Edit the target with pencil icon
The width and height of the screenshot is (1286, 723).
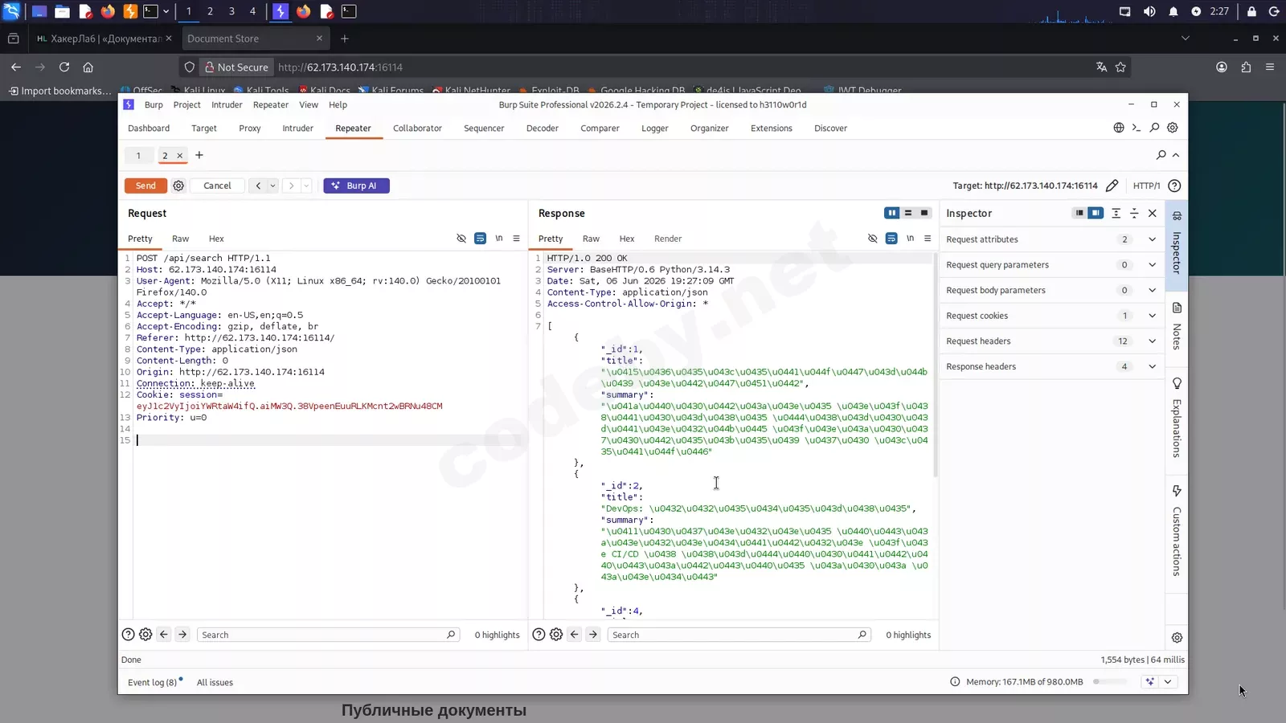[1112, 186]
